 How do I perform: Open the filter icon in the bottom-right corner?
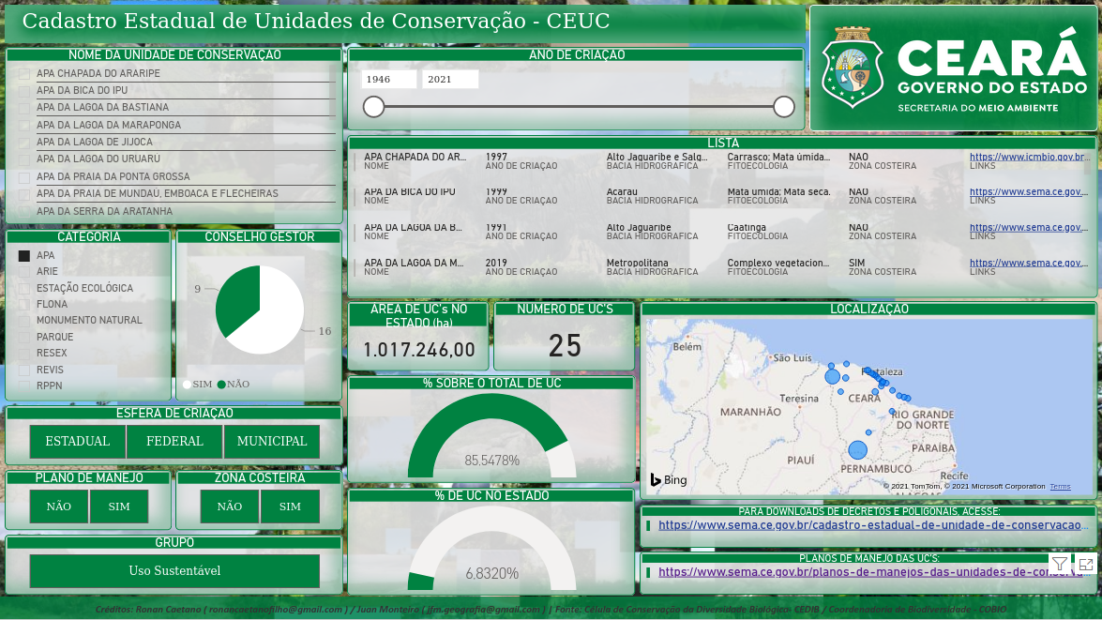[x=1059, y=563]
